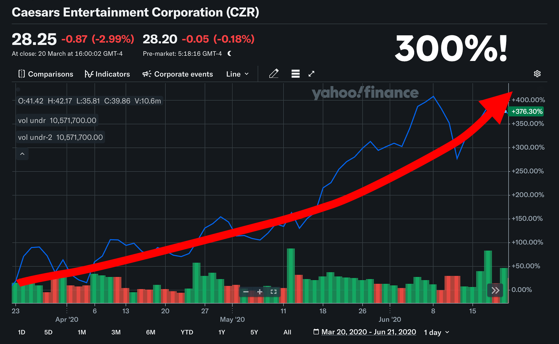This screenshot has height=344, width=559.
Task: Open the Line chart type dropdown
Action: 238,74
